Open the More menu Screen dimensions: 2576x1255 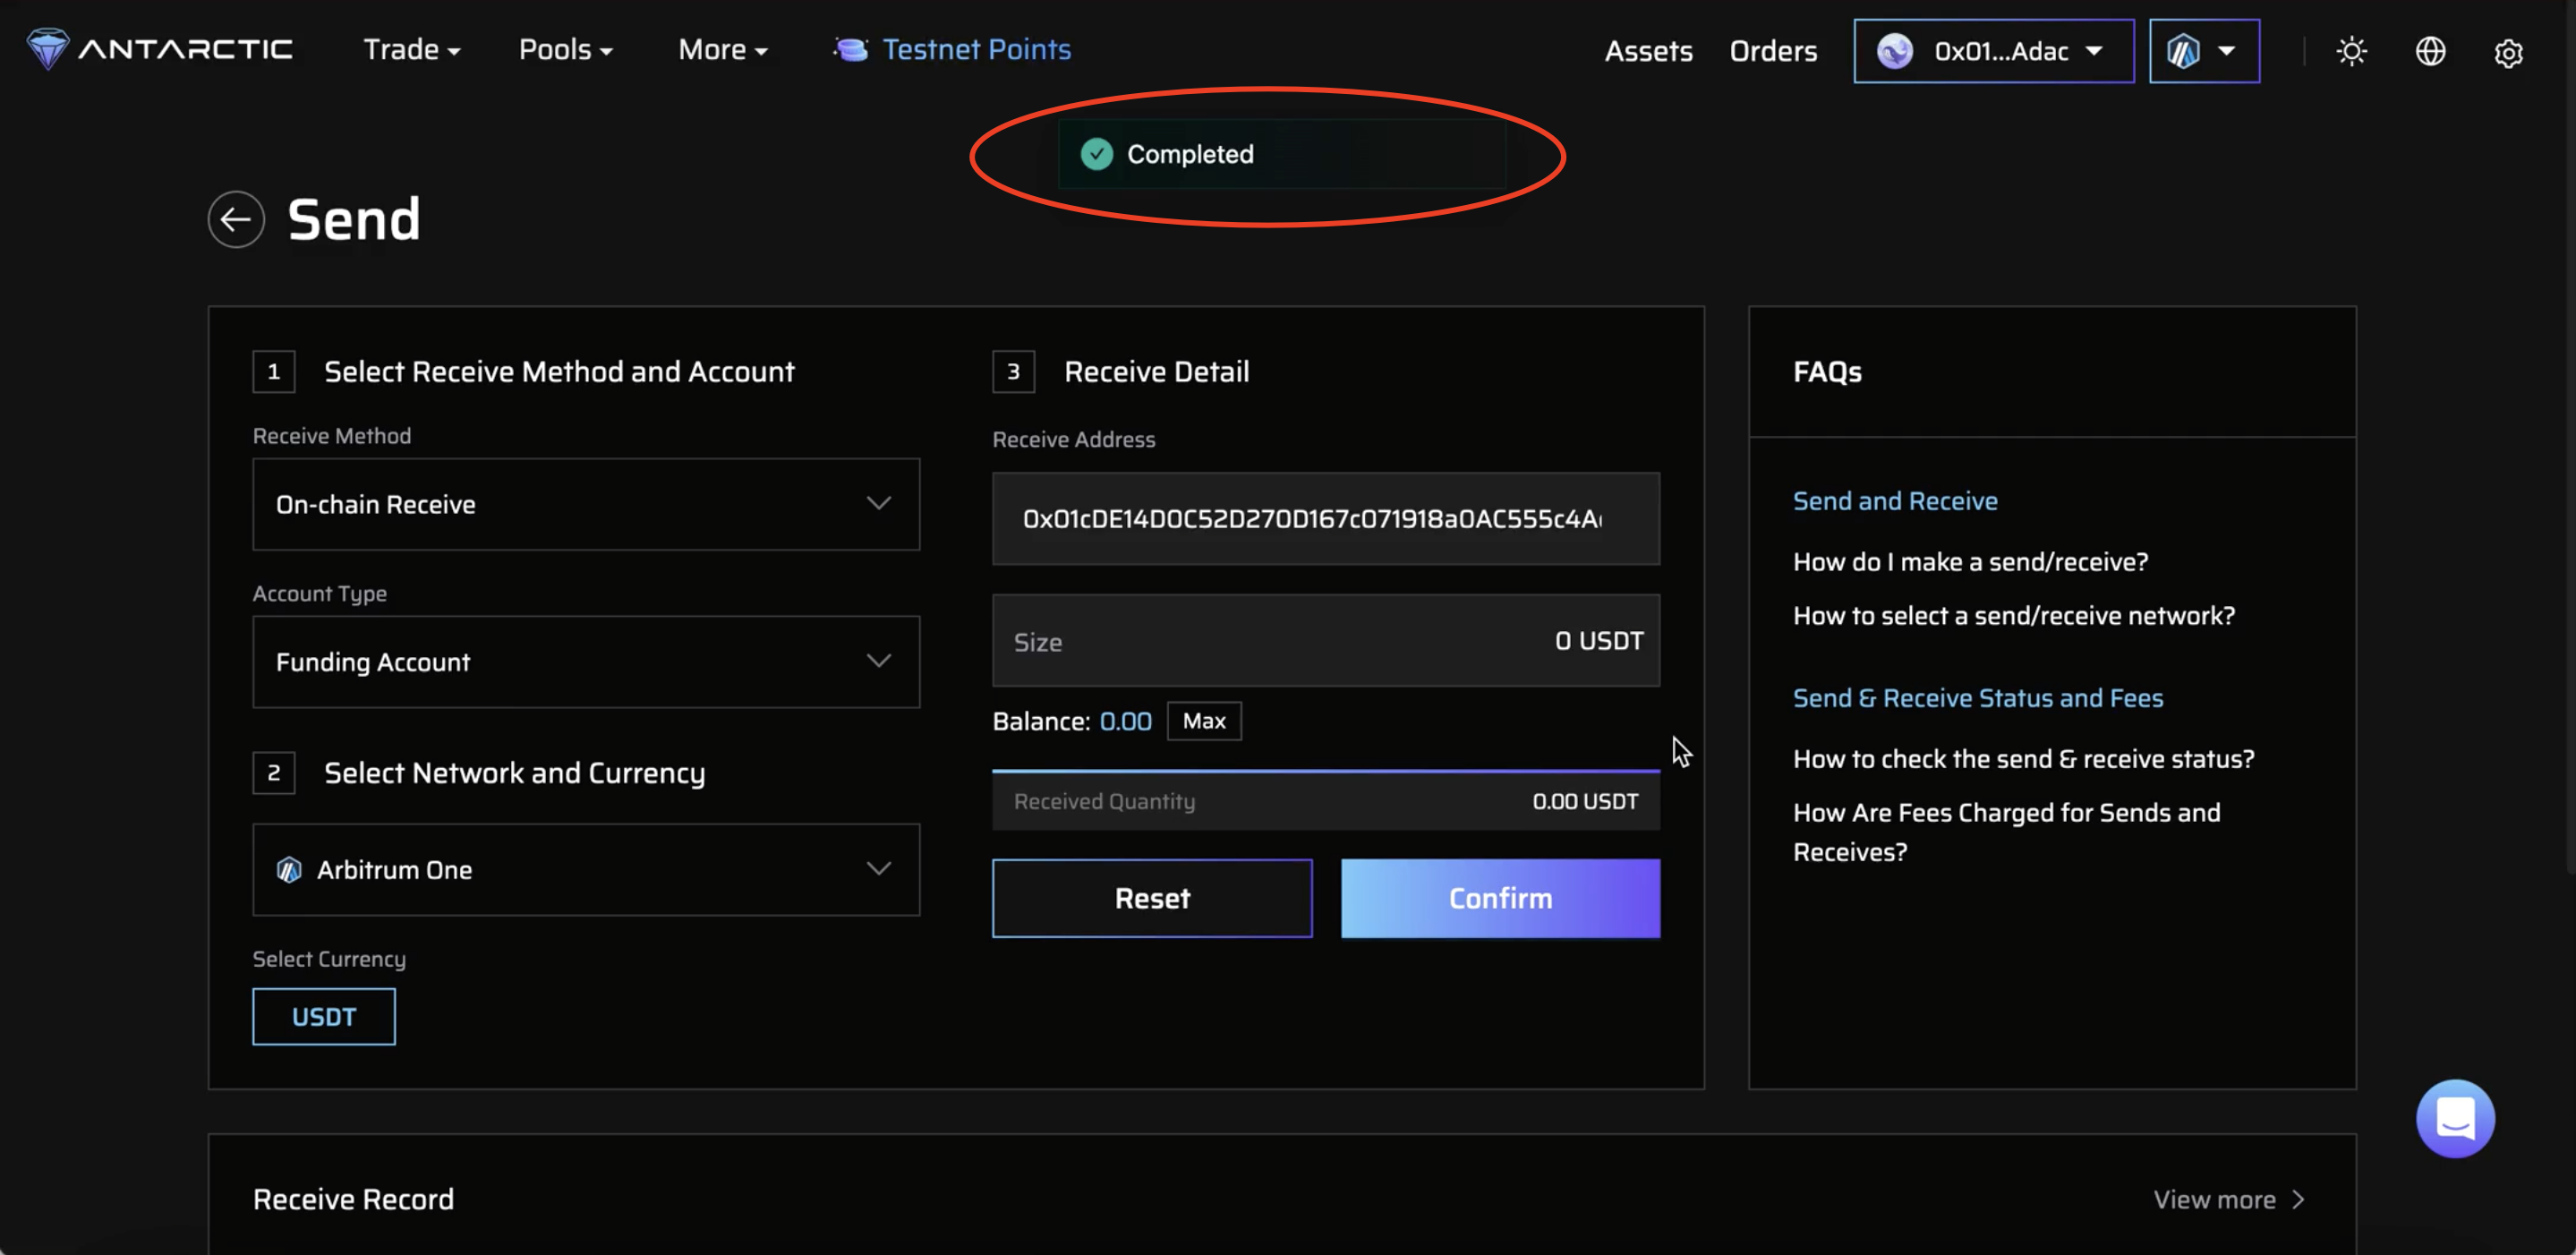pyautogui.click(x=722, y=50)
